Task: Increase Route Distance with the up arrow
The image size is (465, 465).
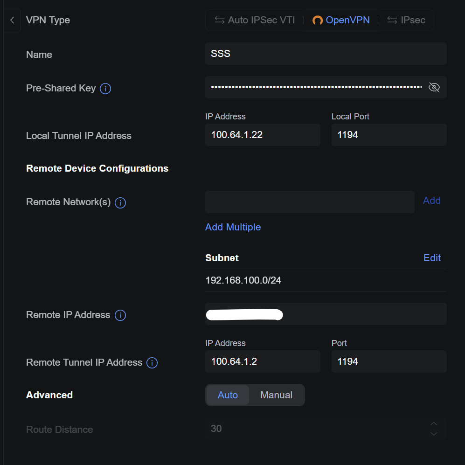Action: [434, 423]
